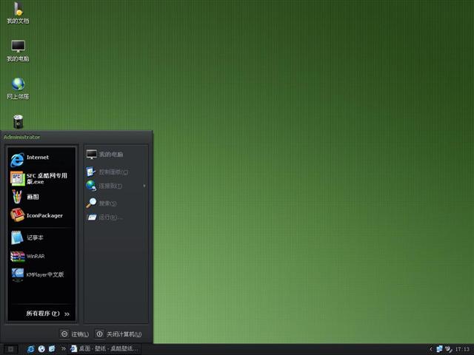Click the Start button on the taskbar

[x=10, y=349]
